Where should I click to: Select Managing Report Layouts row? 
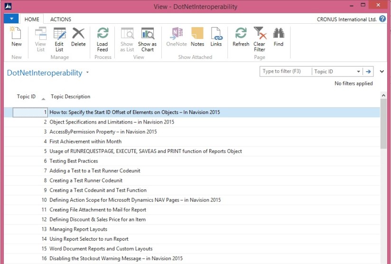coord(192,229)
